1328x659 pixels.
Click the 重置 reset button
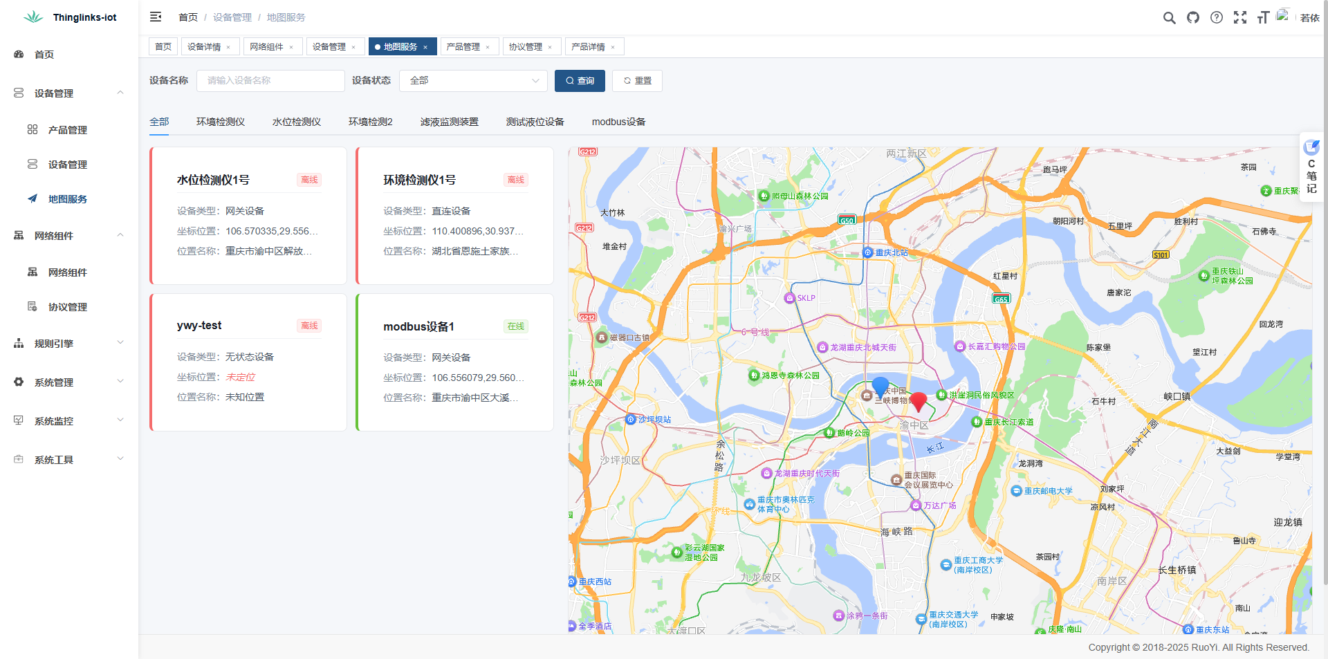pos(637,81)
